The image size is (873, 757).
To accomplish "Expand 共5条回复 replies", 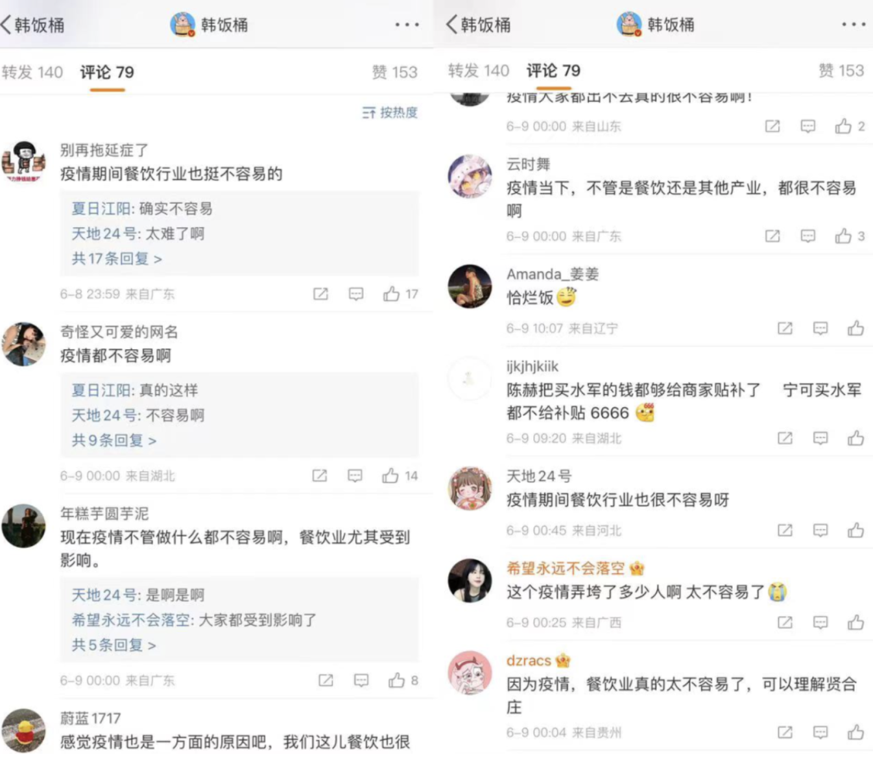I will [114, 645].
